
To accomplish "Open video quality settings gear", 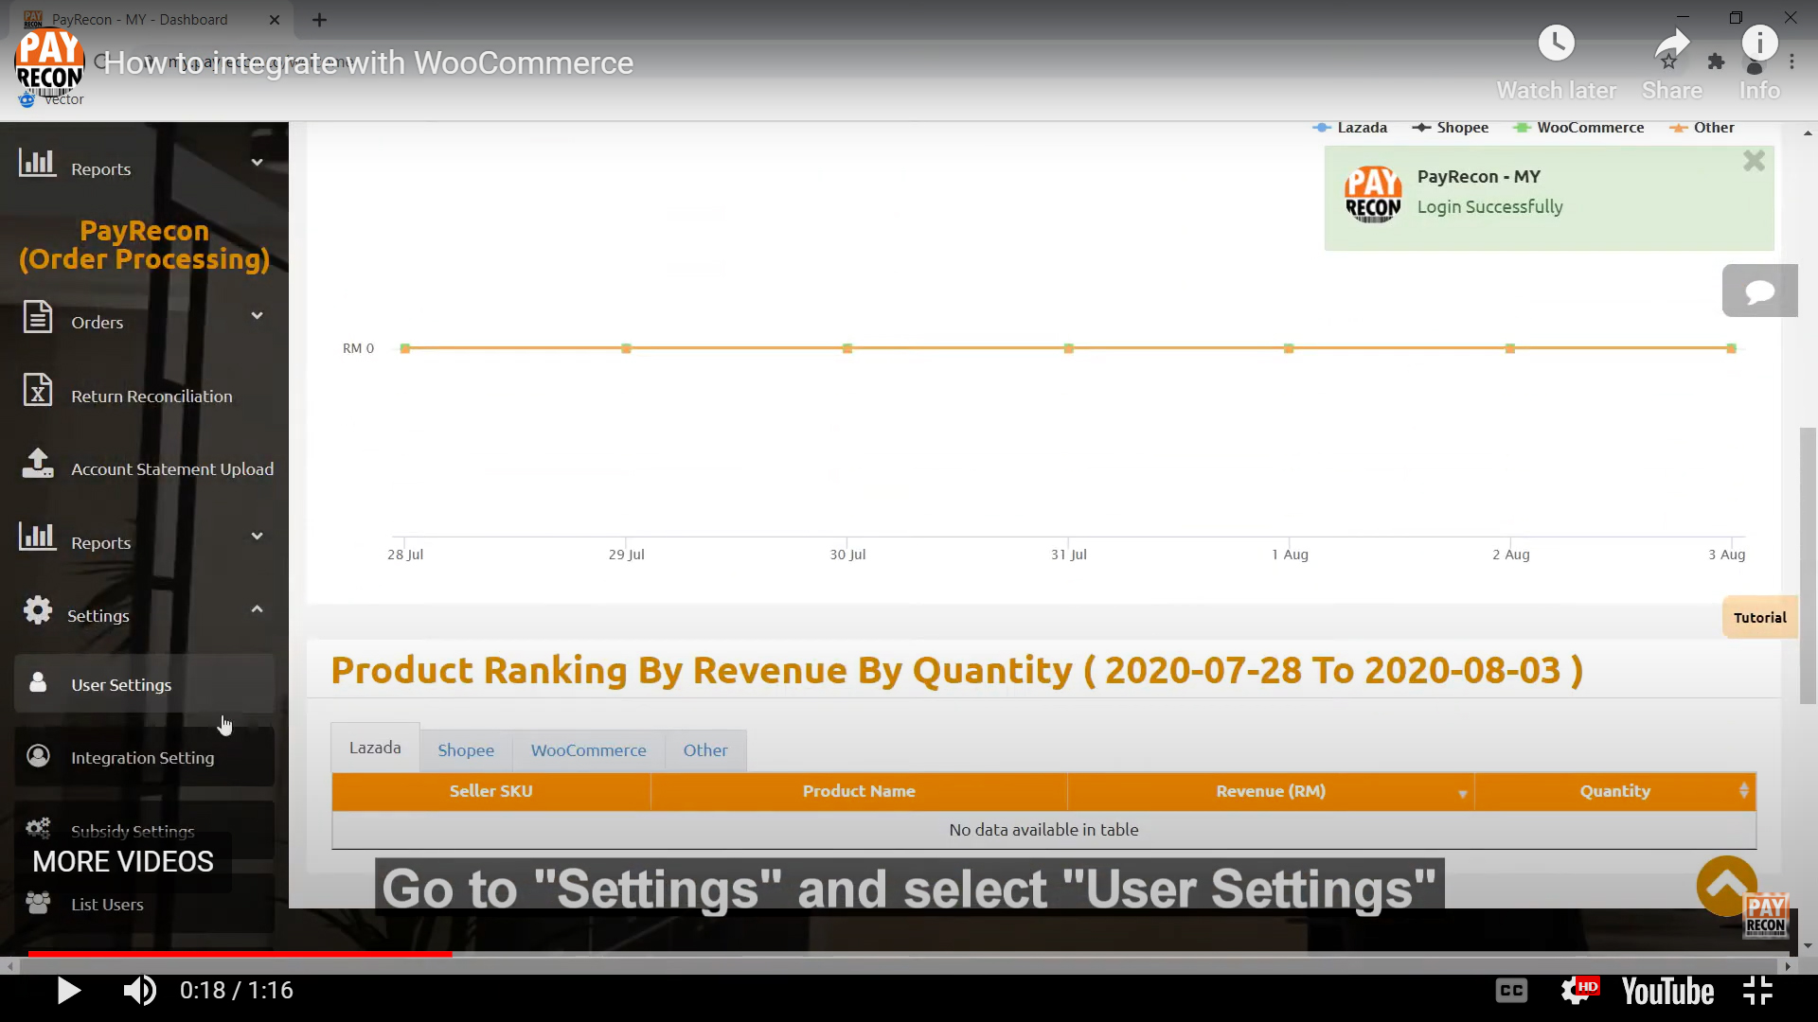I will pyautogui.click(x=1579, y=991).
